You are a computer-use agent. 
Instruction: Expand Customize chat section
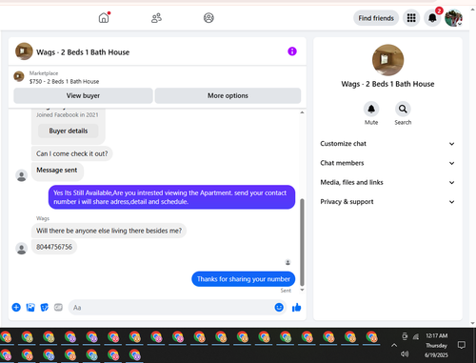coord(387,144)
